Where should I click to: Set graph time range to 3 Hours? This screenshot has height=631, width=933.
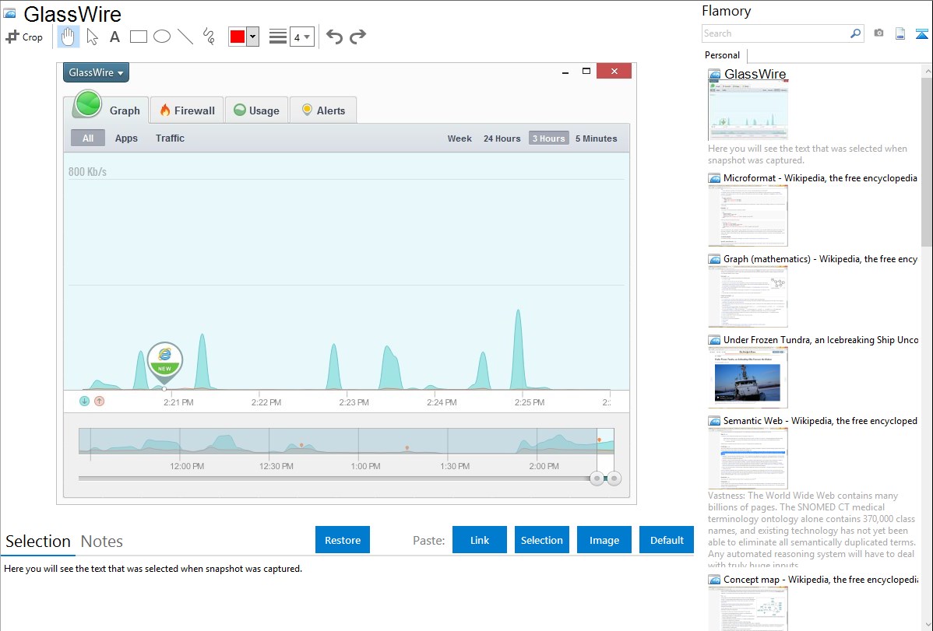click(x=548, y=138)
